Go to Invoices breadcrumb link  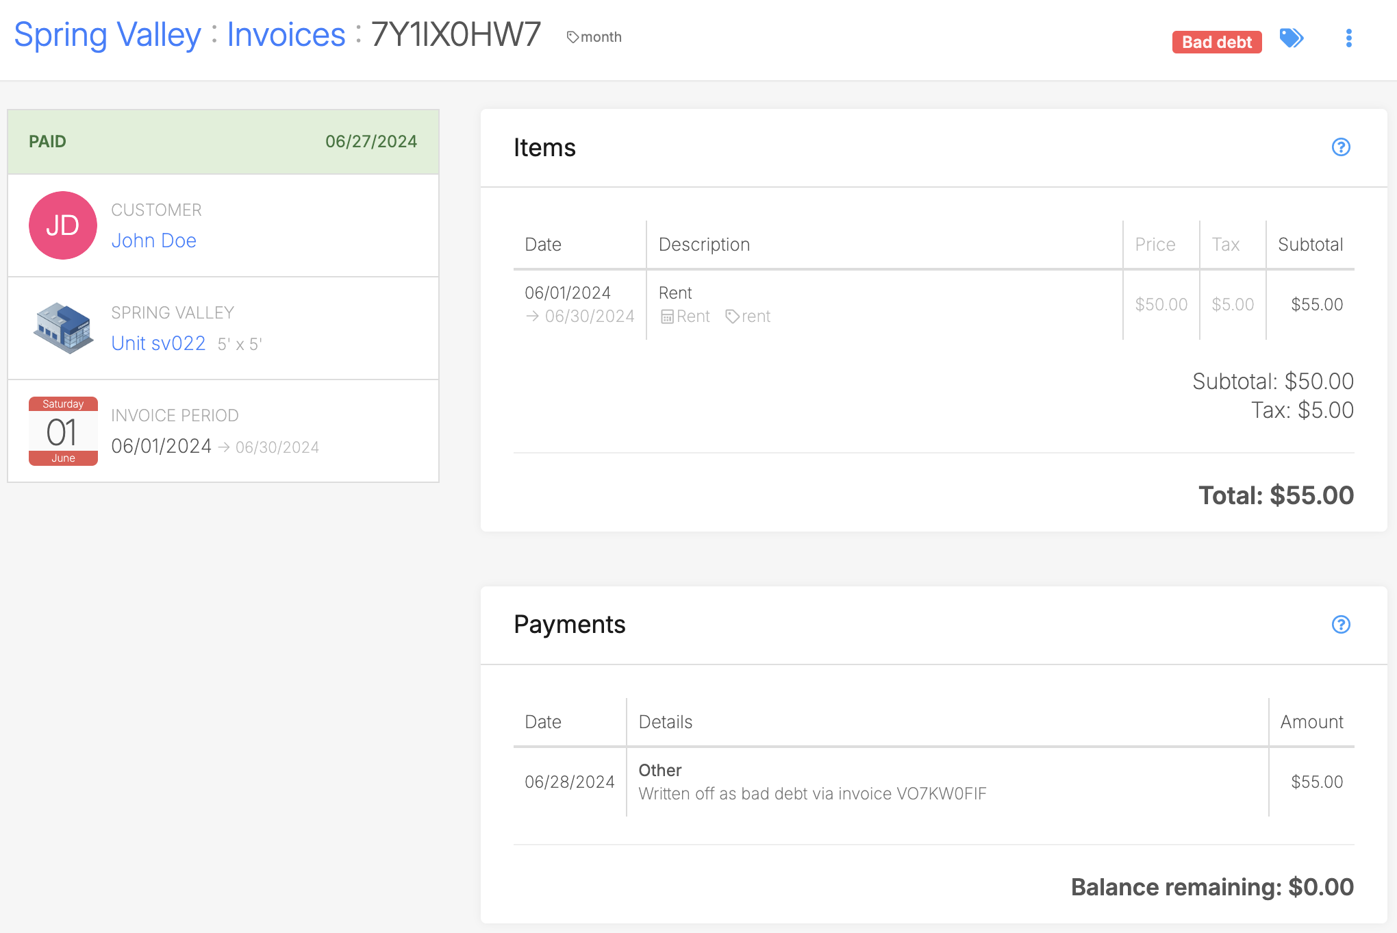(286, 34)
